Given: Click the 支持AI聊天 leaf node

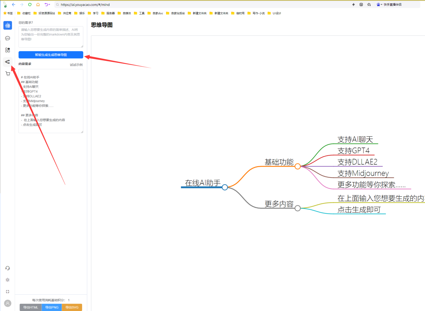Looking at the screenshot, I should tap(355, 139).
